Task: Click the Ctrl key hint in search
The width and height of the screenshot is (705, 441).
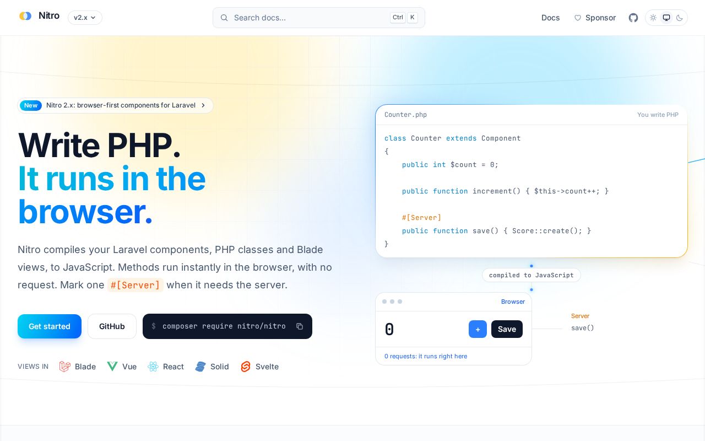Action: [398, 18]
